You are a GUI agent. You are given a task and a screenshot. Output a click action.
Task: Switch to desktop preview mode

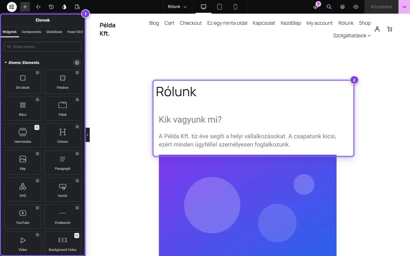203,7
